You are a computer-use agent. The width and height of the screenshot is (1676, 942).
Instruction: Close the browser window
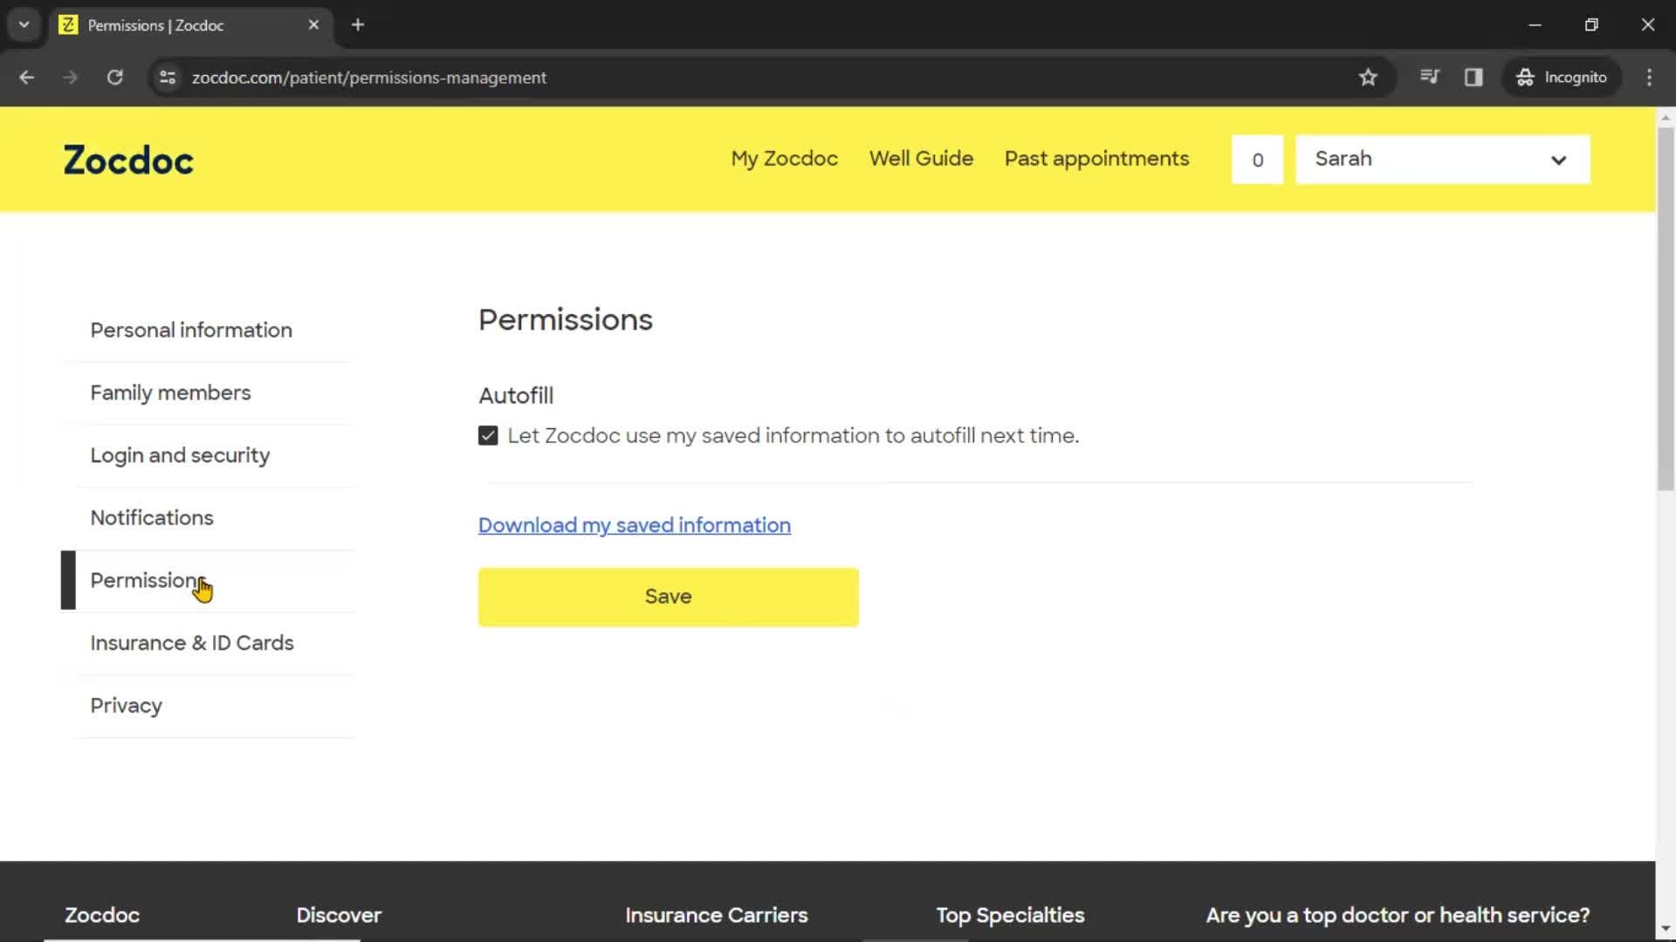(1648, 25)
